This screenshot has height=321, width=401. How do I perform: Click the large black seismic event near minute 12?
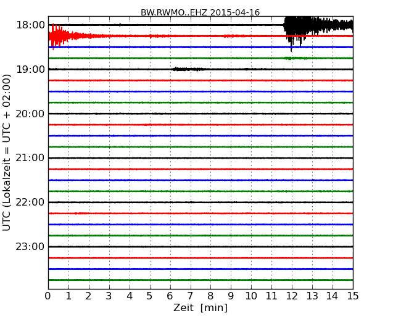[x=318, y=34]
